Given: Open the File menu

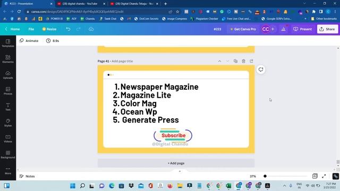Looking at the screenshot, I should (x=31, y=29).
